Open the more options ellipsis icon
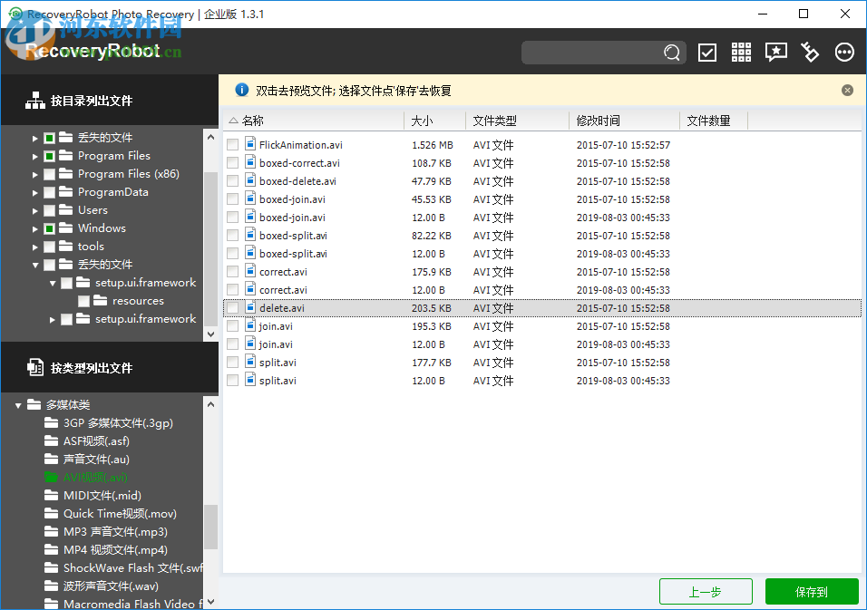The height and width of the screenshot is (610, 867). tap(844, 53)
